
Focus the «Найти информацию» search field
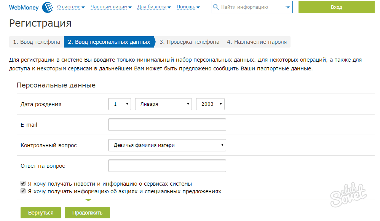point(252,7)
